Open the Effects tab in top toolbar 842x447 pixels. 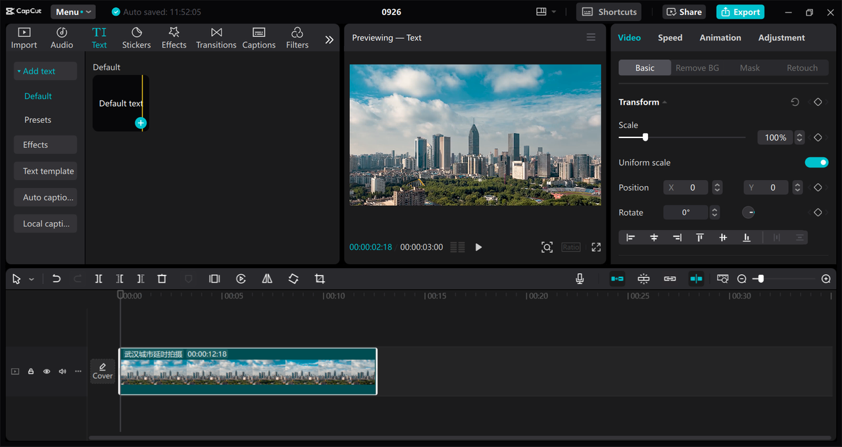(174, 38)
